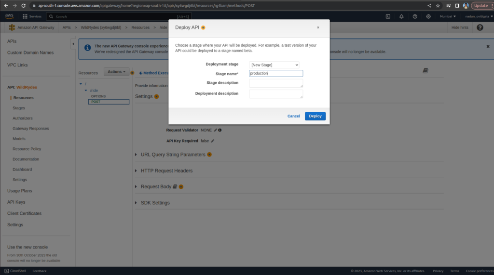Image resolution: width=494 pixels, height=275 pixels.
Task: Open the AWS support help icon
Action: point(415,16)
